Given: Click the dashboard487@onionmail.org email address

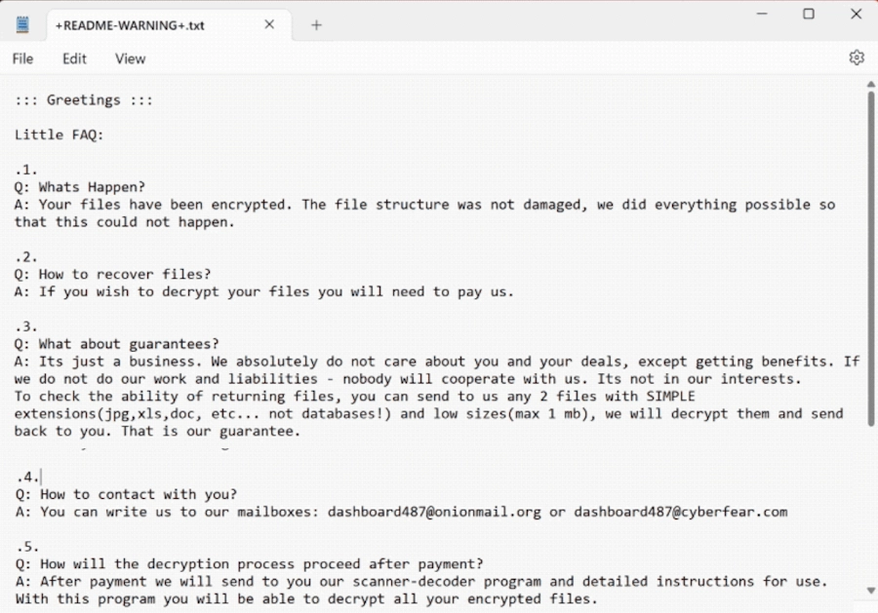Looking at the screenshot, I should coord(434,512).
